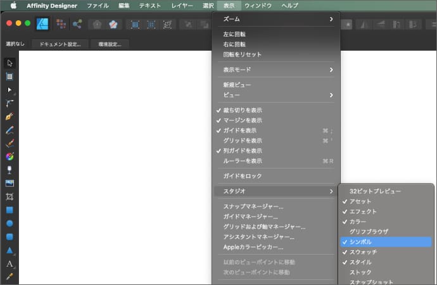Expand the ズーム submenu
This screenshot has width=437, height=285.
[x=275, y=20]
